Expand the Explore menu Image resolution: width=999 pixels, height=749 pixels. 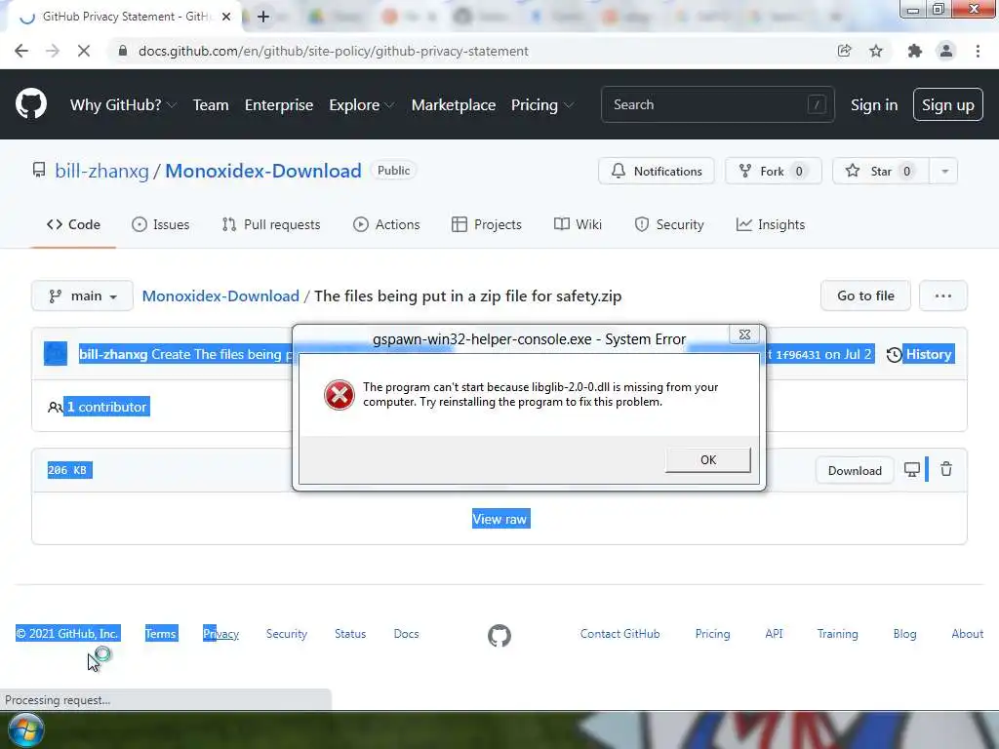tap(362, 105)
